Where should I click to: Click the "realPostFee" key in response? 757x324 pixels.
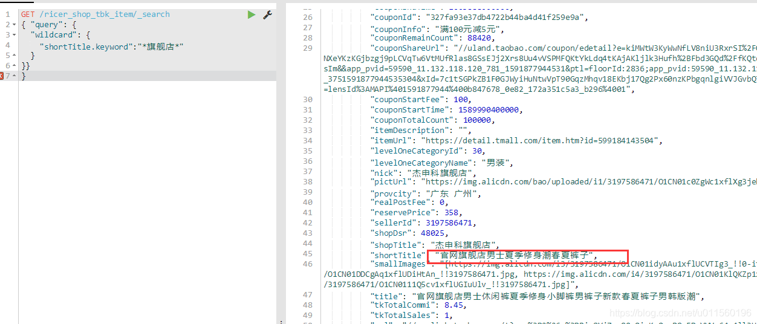pos(400,202)
